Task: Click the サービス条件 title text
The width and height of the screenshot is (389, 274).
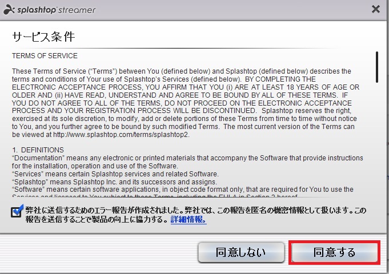Action: pos(43,37)
